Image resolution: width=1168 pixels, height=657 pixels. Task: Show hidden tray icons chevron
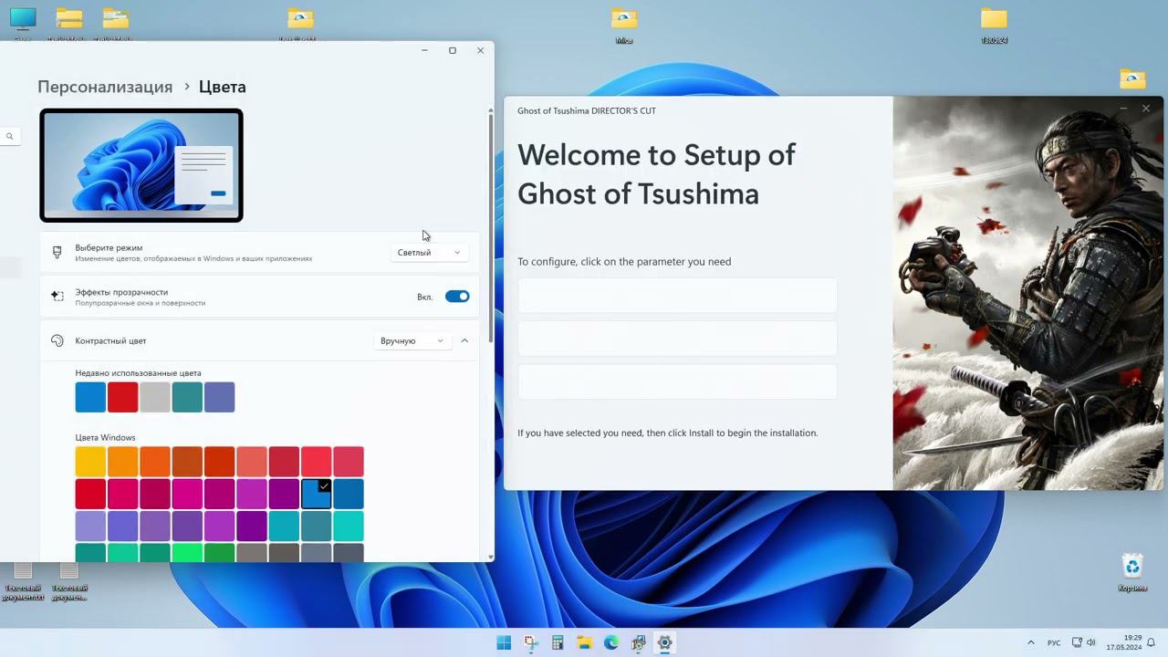point(1031,642)
